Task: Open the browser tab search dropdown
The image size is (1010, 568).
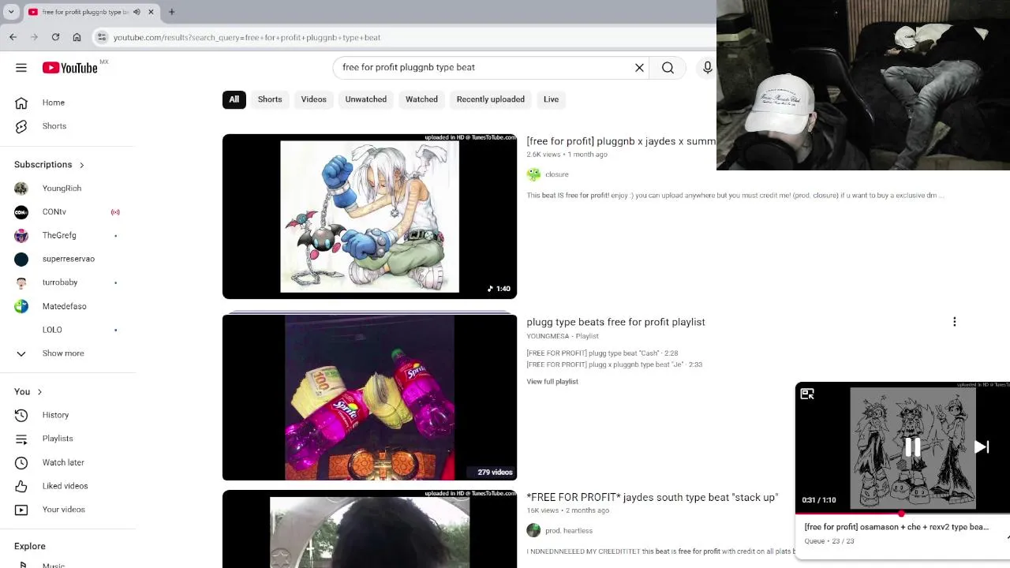Action: click(x=11, y=12)
